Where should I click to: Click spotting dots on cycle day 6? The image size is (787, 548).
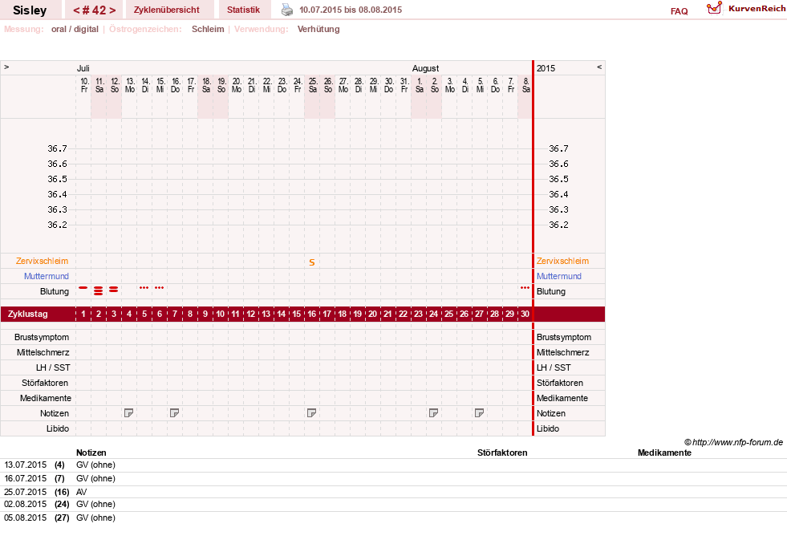tap(159, 287)
